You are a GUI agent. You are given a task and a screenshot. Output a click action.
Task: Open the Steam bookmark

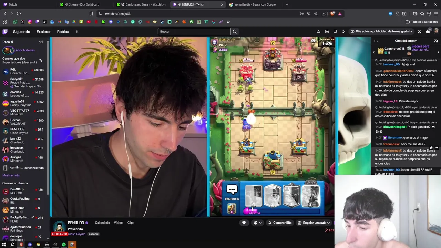click(162, 22)
